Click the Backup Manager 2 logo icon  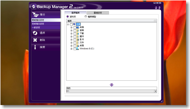[34, 7]
